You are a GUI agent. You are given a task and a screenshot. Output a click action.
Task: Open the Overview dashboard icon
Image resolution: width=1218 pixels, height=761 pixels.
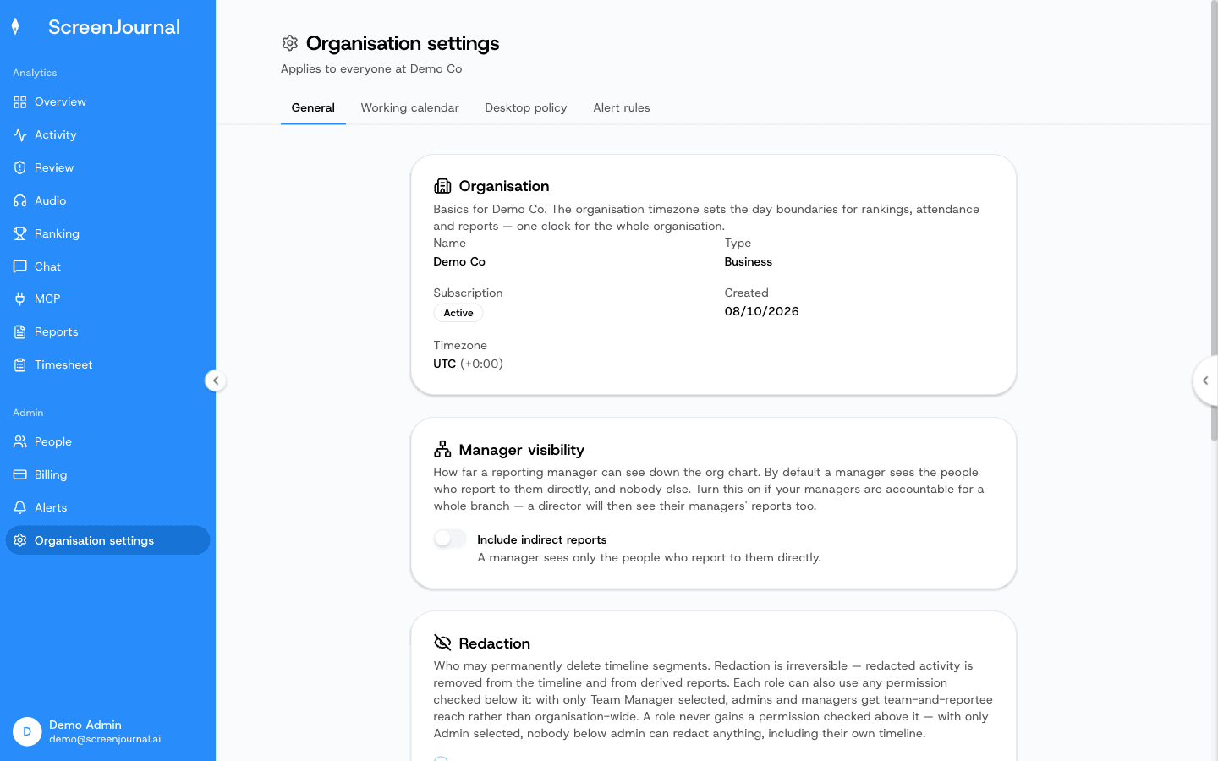click(19, 102)
